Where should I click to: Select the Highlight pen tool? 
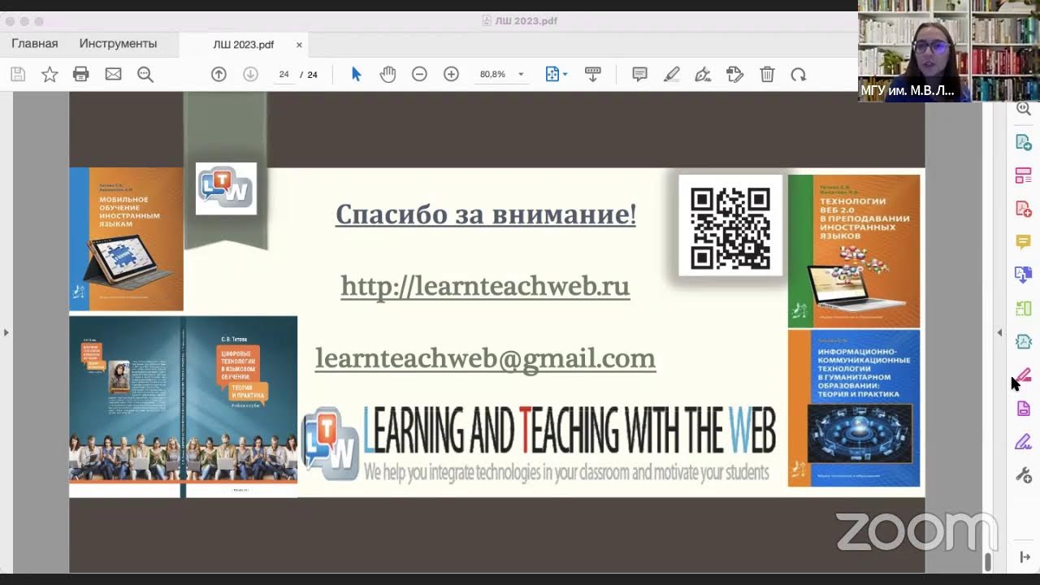(x=671, y=75)
